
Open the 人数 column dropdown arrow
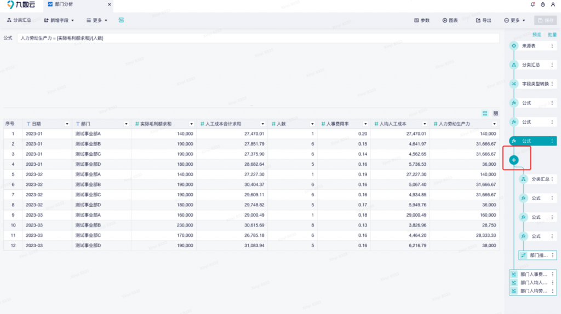(312, 124)
